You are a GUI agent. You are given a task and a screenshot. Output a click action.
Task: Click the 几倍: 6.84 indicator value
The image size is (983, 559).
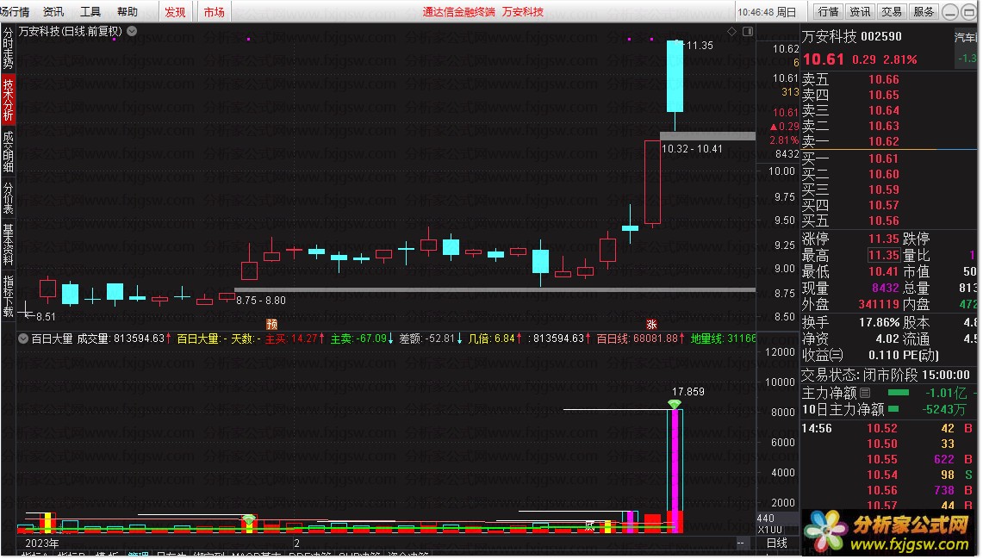coord(496,339)
